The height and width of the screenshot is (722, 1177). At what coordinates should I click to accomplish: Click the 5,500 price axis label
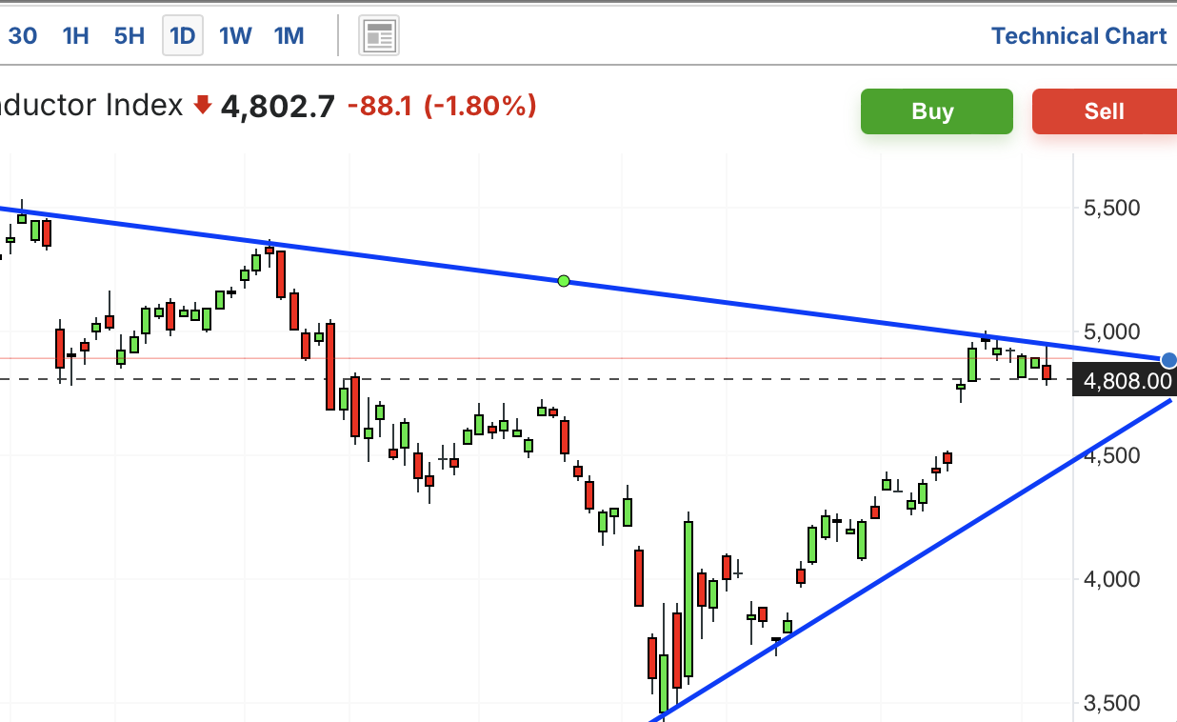(1112, 208)
